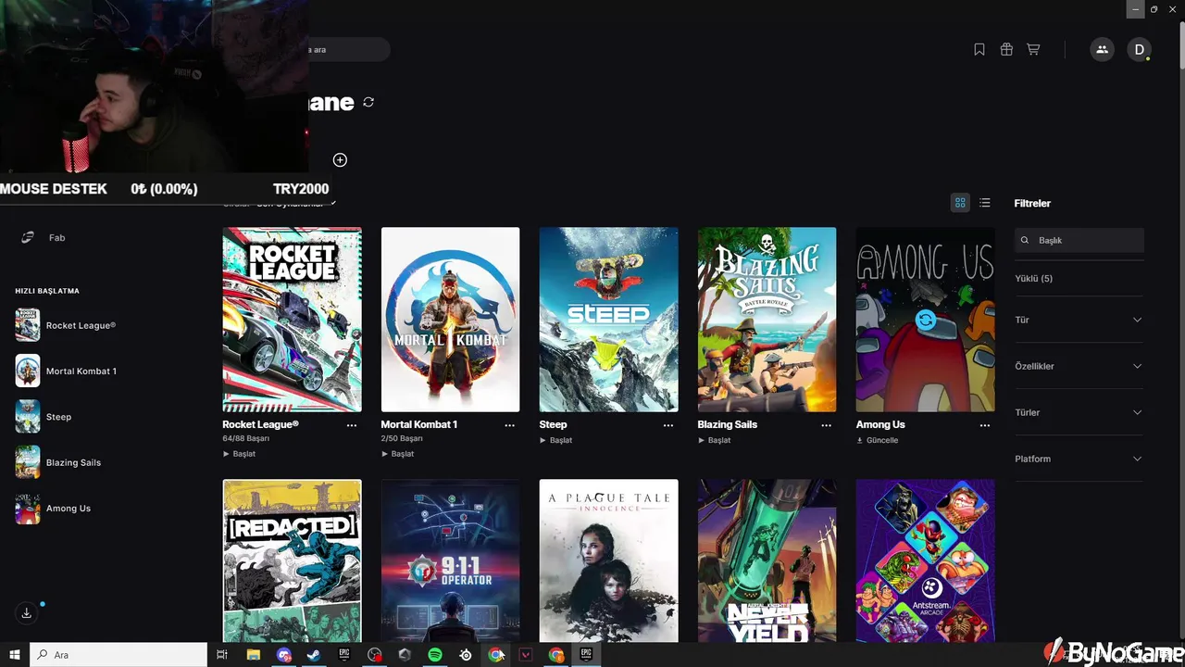The height and width of the screenshot is (667, 1185).
Task: Click the Windows Ara search box
Action: pos(118,655)
